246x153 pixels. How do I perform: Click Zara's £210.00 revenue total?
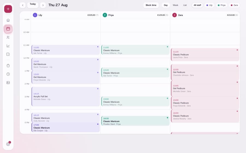pos(231,15)
